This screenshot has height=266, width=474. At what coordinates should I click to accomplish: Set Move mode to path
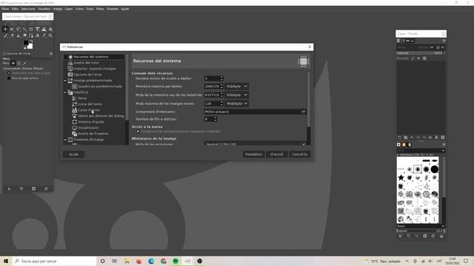click(x=24, y=63)
